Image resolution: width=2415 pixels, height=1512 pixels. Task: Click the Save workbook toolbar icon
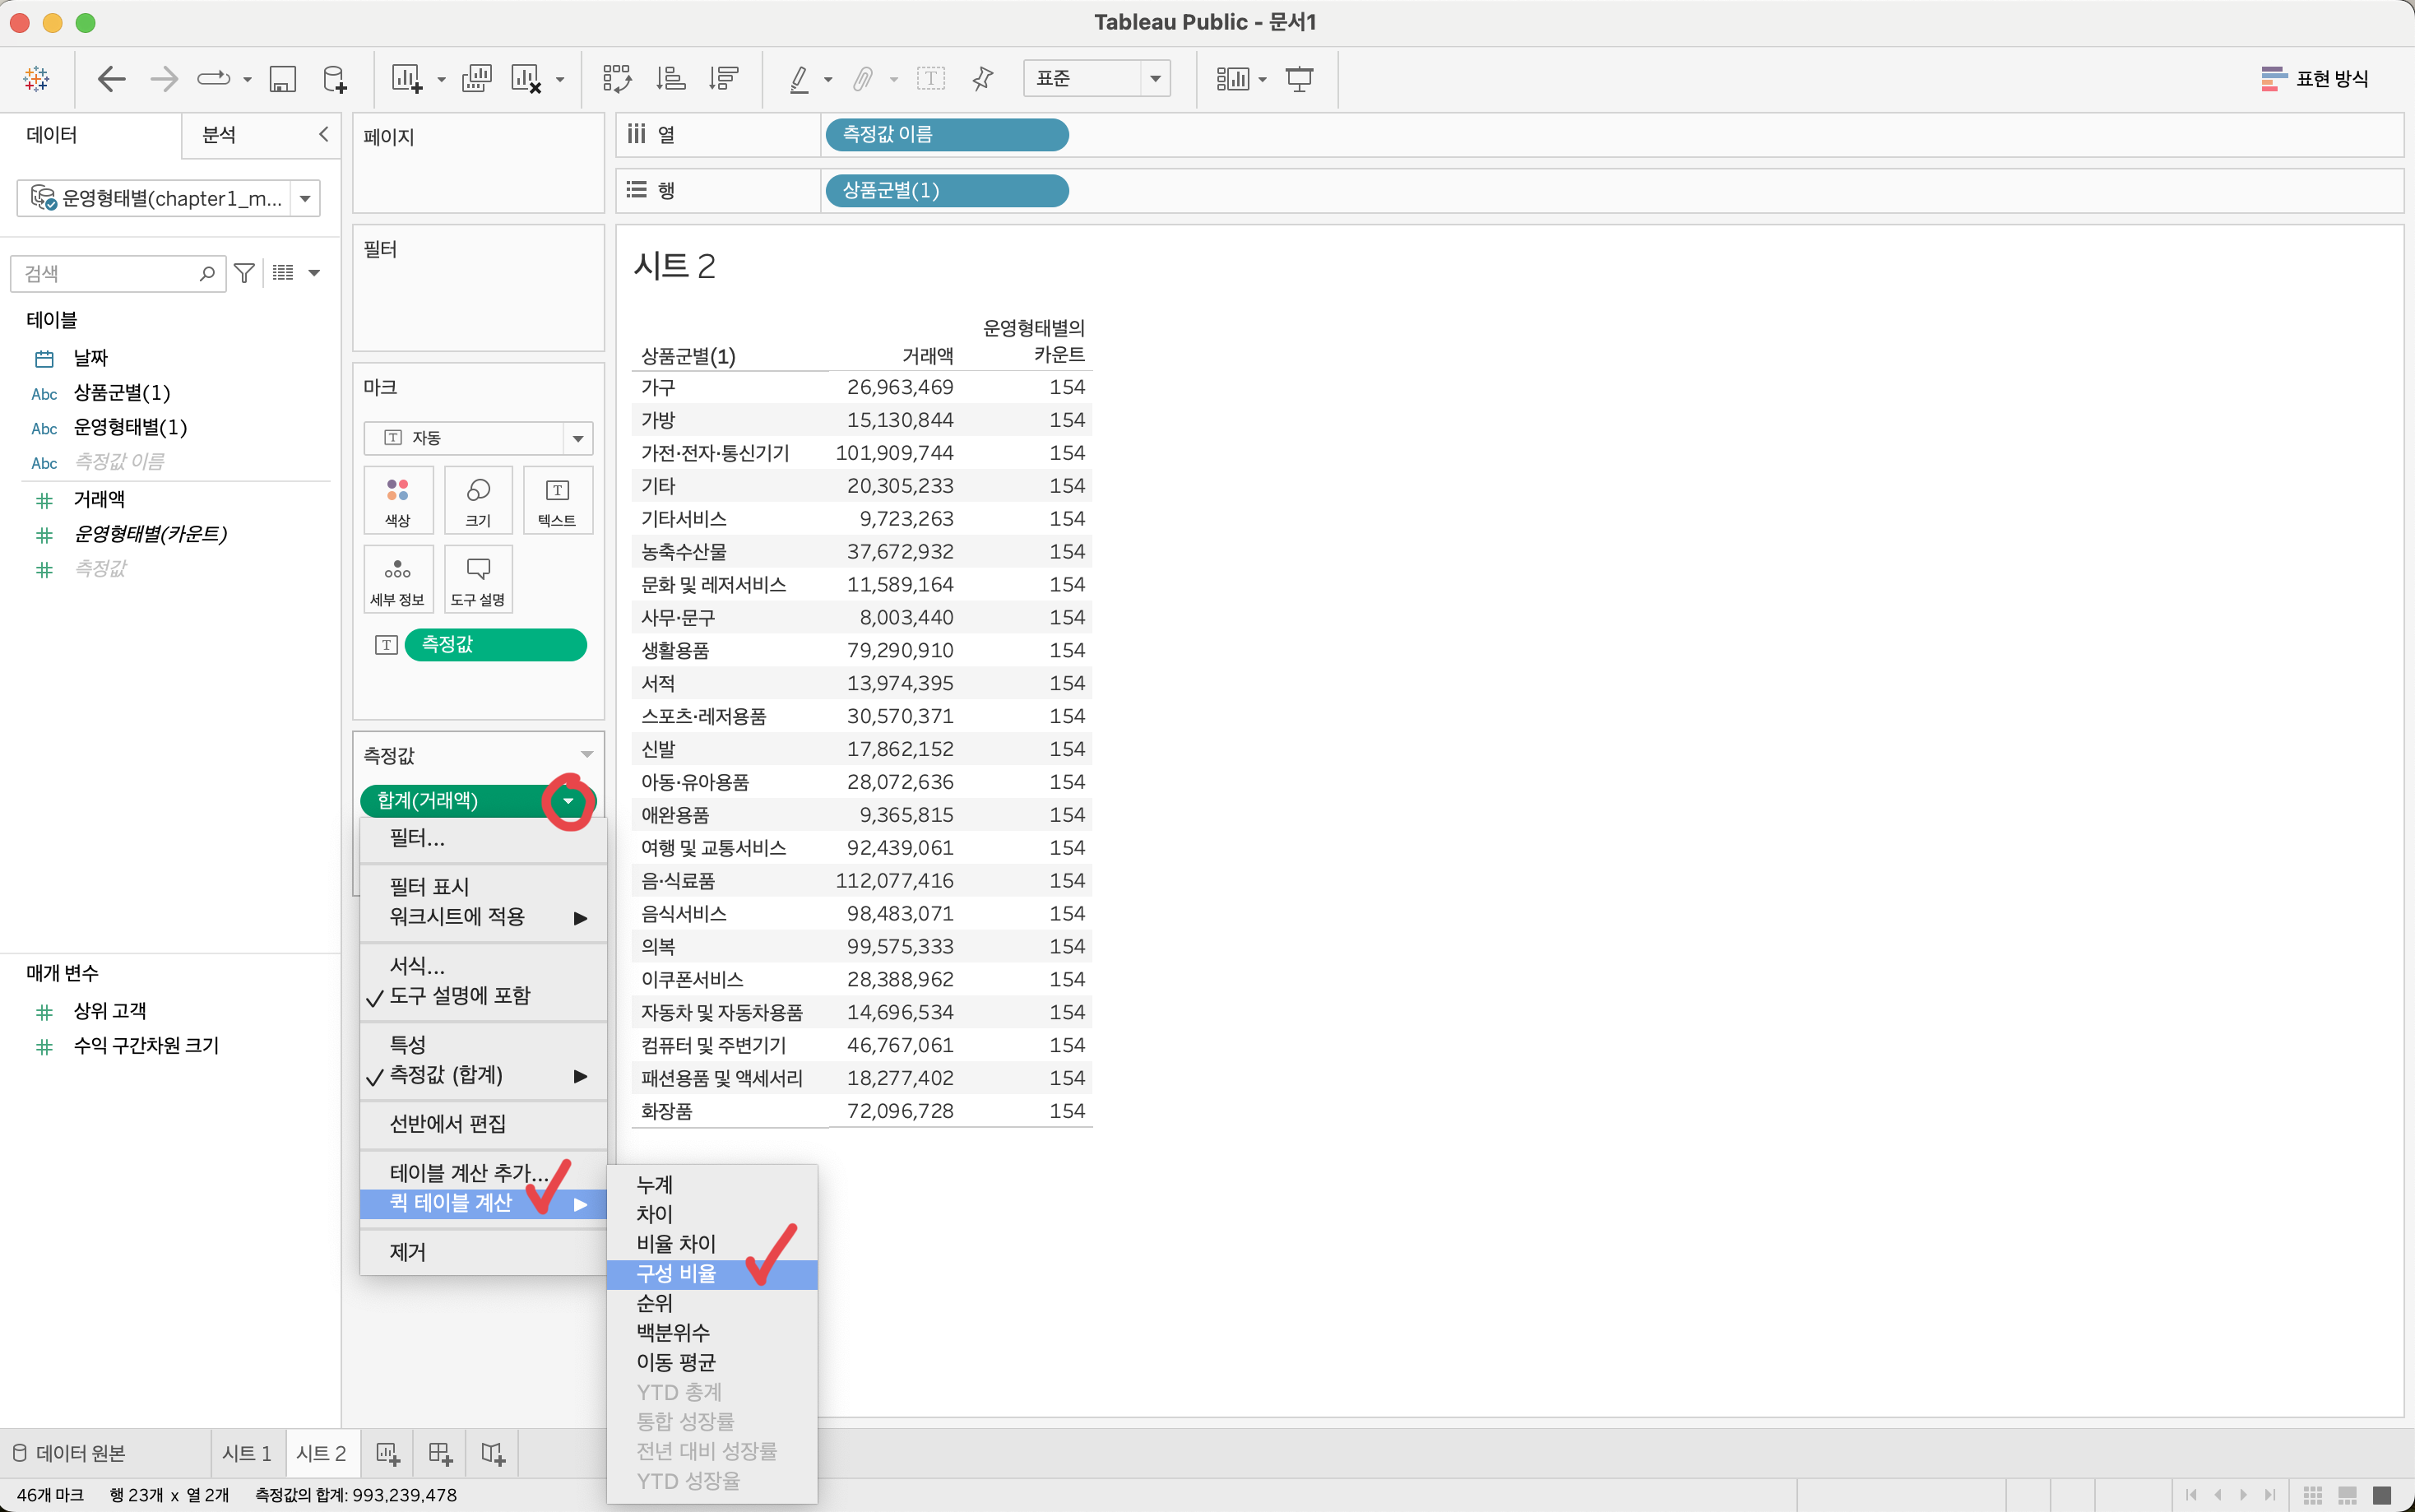[283, 79]
